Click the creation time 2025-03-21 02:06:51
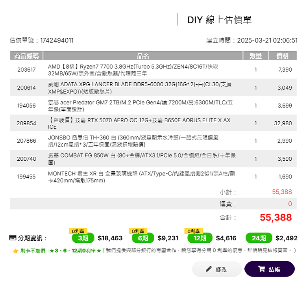The width and height of the screenshot is (307, 286). (267, 41)
